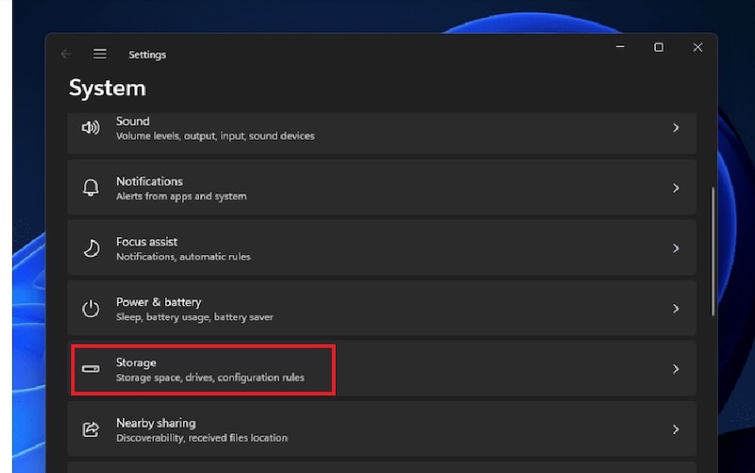Click the Notifications bell icon
This screenshot has height=473, width=755.
point(91,187)
